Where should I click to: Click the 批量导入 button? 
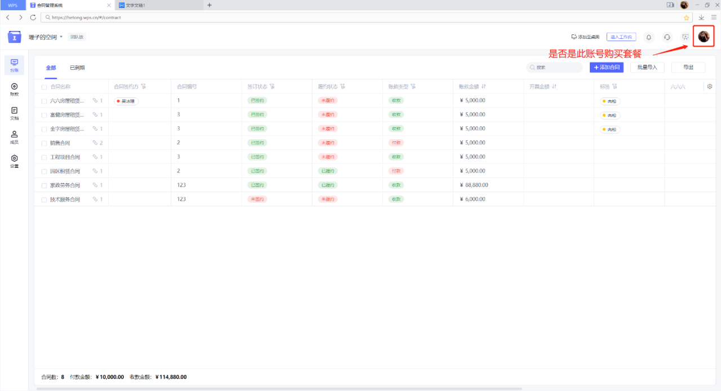coord(647,67)
